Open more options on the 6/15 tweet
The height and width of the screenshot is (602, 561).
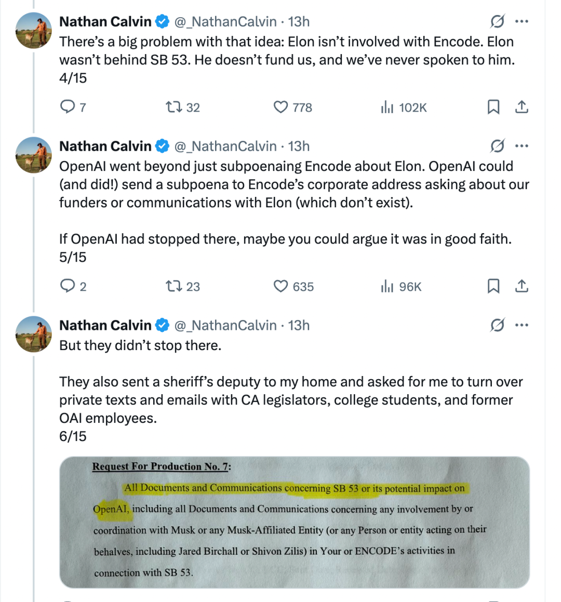[522, 325]
